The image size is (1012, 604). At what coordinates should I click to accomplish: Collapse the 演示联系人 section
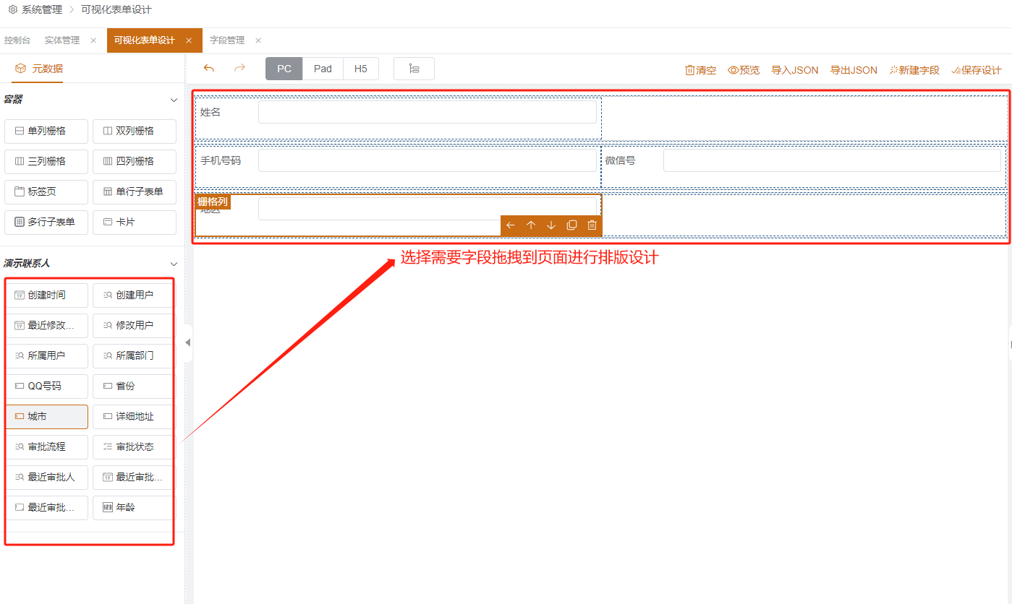point(174,264)
